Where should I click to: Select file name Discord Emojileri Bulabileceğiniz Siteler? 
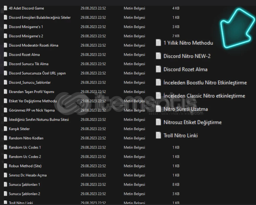[x=40, y=17]
